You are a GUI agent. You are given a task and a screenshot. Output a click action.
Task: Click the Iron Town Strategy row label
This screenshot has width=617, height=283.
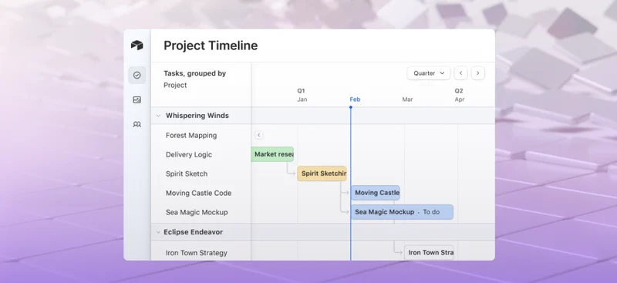[197, 253]
